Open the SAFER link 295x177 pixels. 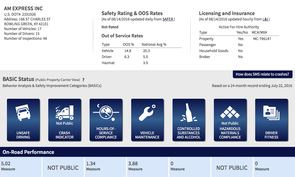click(x=168, y=19)
